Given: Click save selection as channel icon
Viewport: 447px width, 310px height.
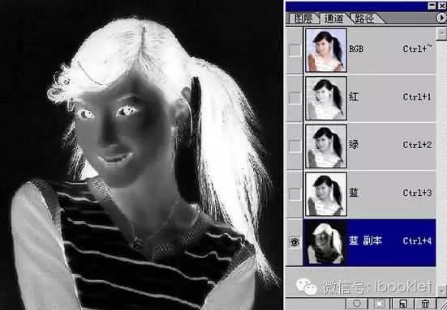Looking at the screenshot, I should (380, 304).
